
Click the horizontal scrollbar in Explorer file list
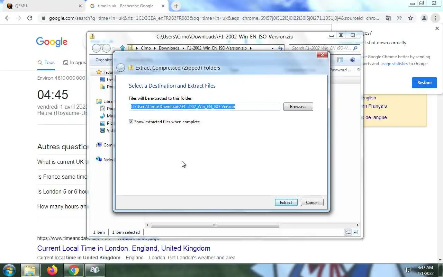215,225
